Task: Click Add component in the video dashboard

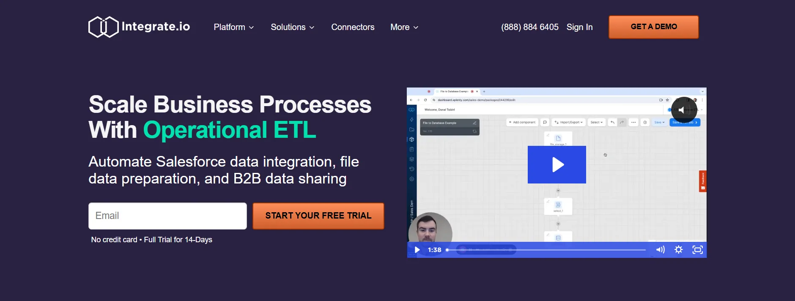Action: (522, 122)
